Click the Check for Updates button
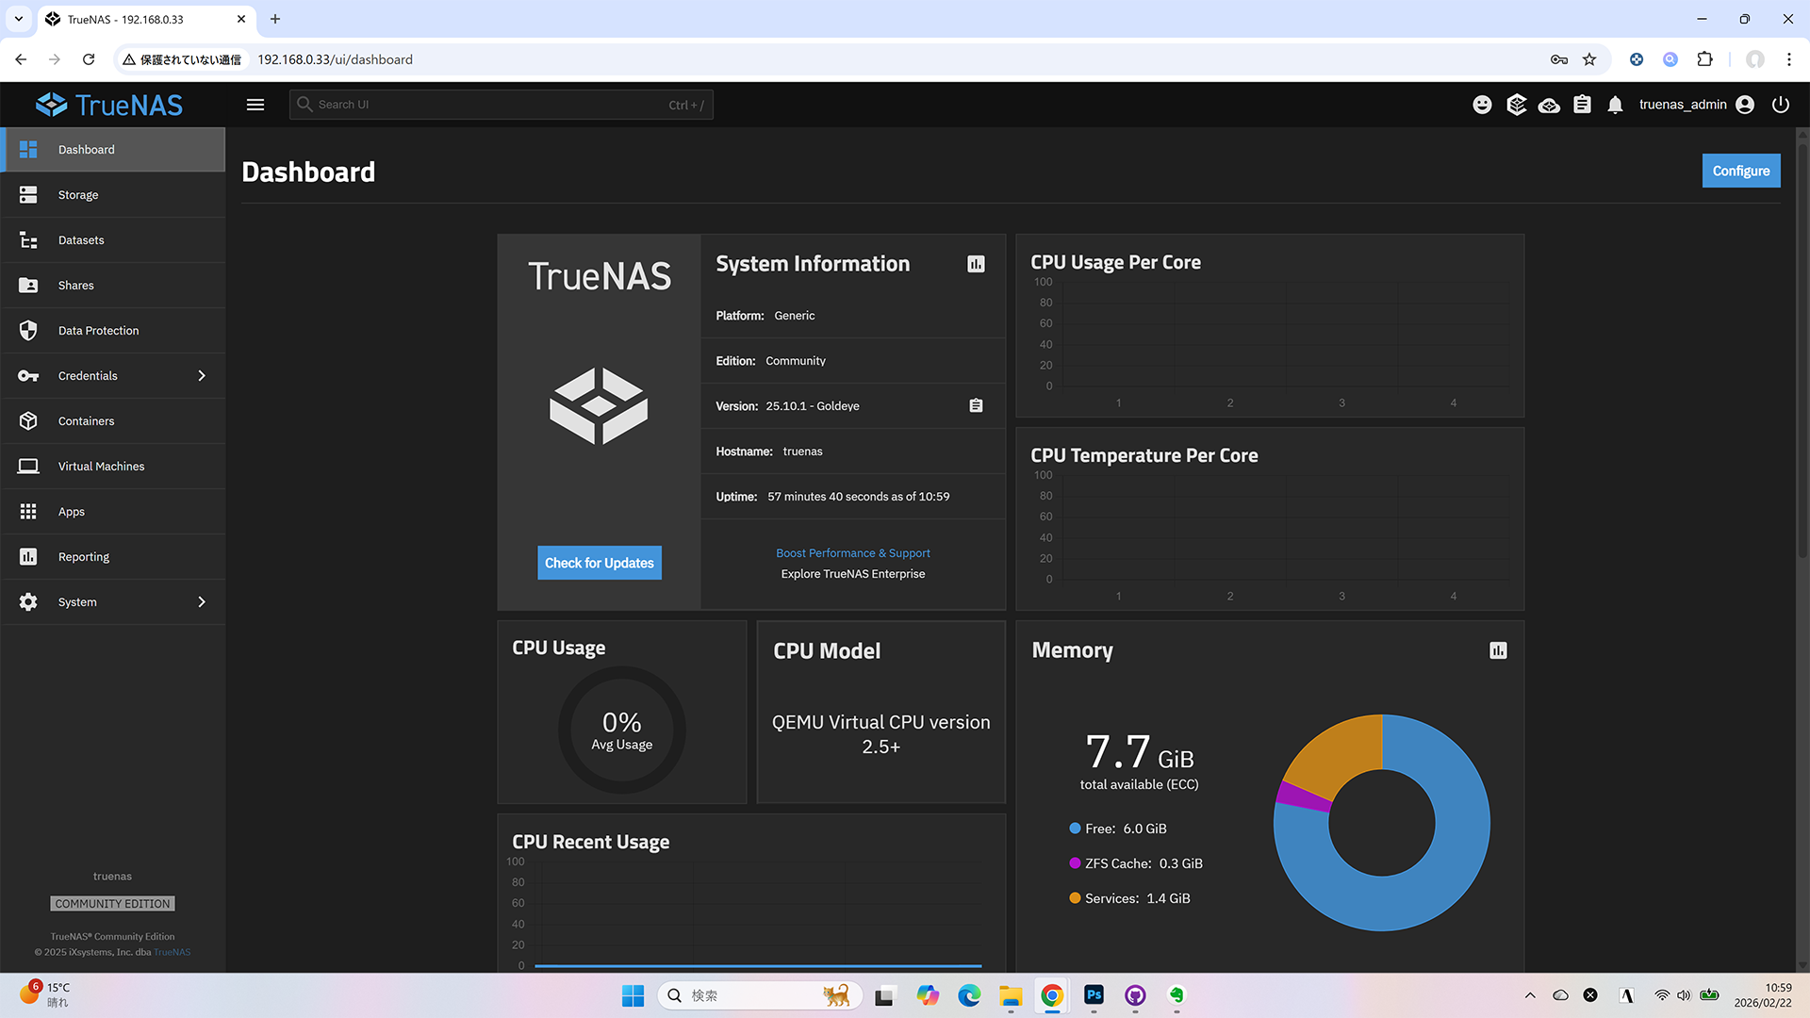This screenshot has height=1018, width=1810. click(x=599, y=563)
